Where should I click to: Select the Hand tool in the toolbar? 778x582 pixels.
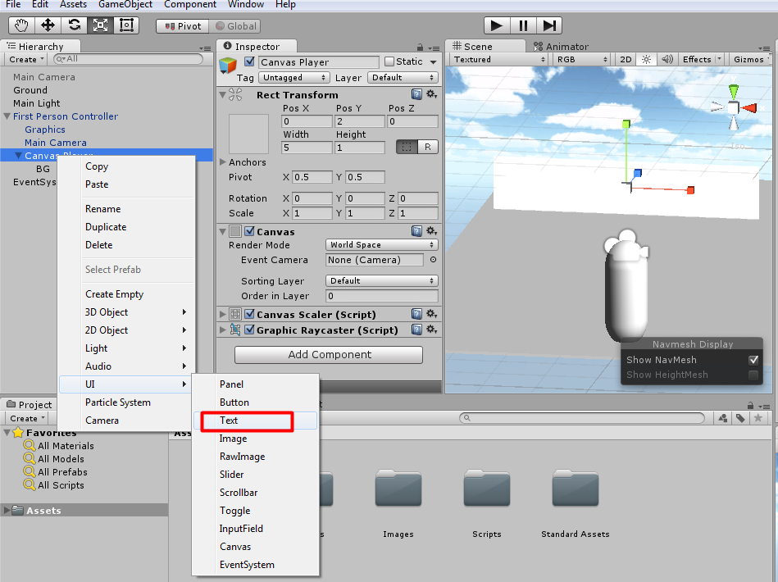pyautogui.click(x=20, y=25)
